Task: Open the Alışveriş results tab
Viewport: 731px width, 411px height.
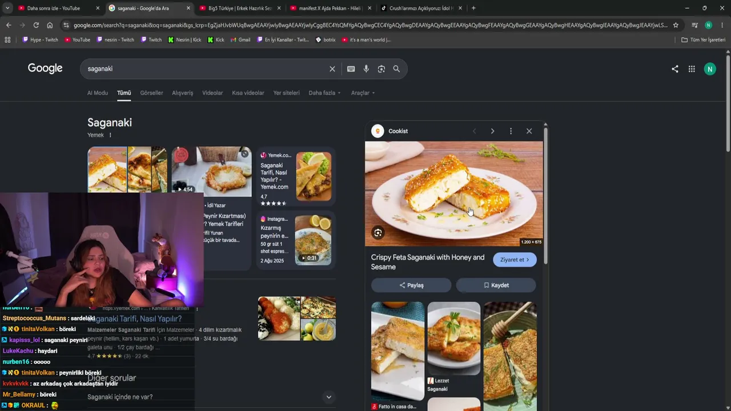Action: [x=183, y=93]
